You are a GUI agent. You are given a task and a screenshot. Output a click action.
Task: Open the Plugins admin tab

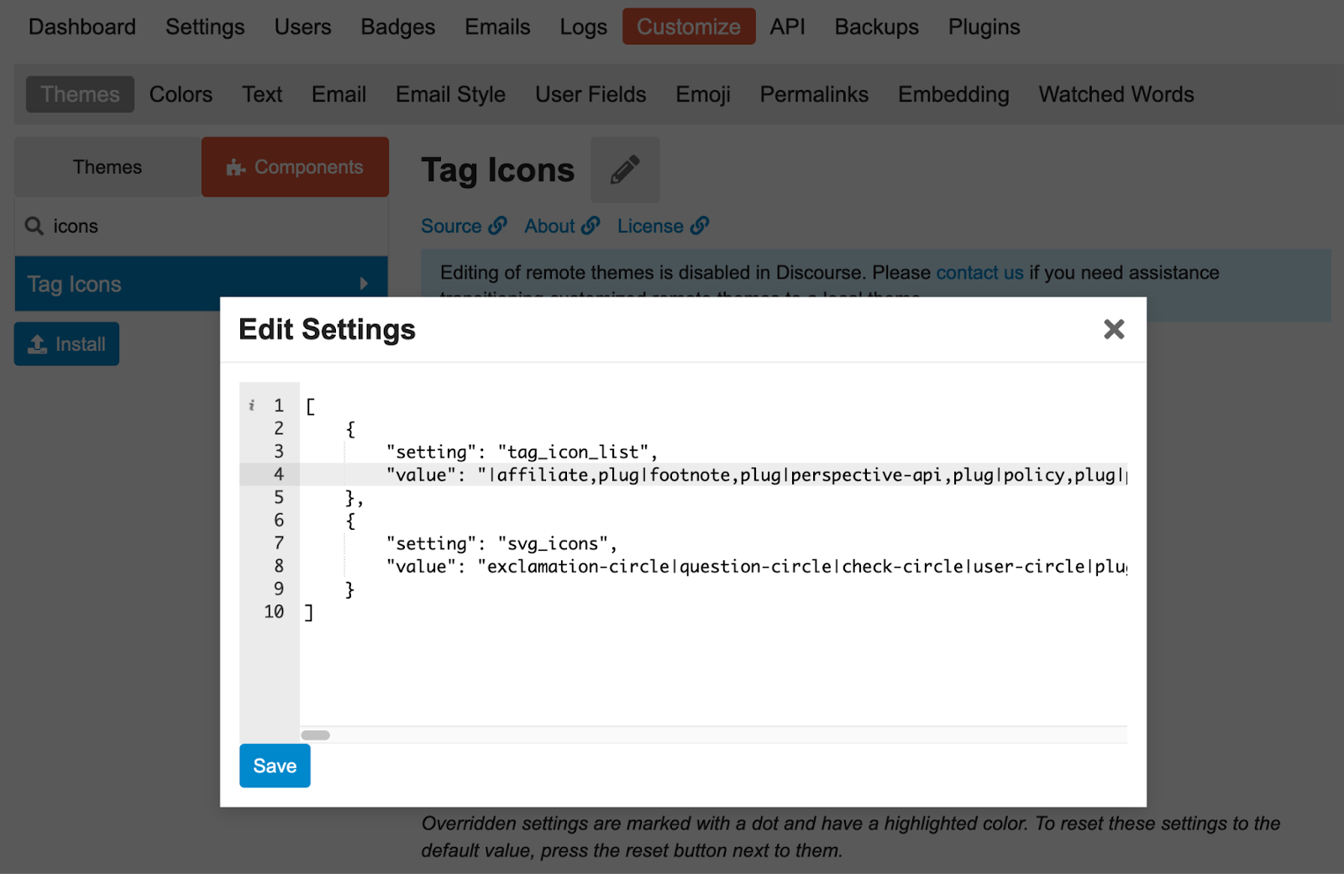pos(984,27)
